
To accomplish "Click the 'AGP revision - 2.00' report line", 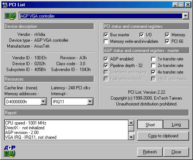I will 22,133.
